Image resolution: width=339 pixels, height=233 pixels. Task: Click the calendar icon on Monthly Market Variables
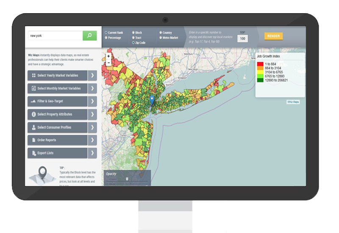coord(33,88)
